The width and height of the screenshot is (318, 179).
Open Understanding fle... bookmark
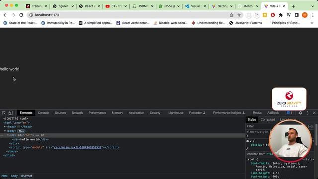pos(208,23)
